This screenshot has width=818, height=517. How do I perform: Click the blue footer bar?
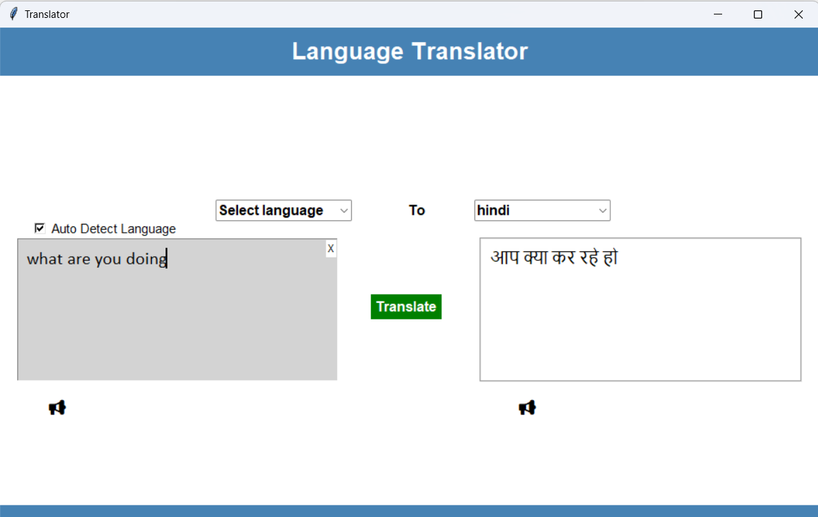pyautogui.click(x=409, y=511)
